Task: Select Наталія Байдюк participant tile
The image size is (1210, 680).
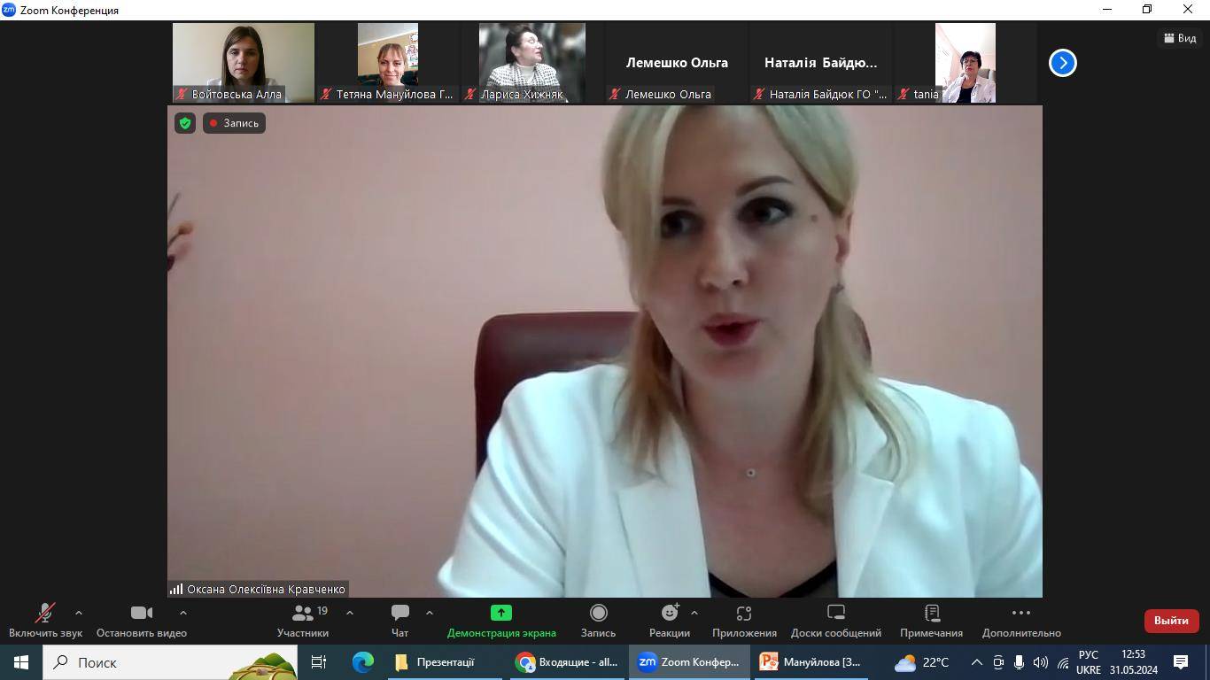Action: point(821,63)
